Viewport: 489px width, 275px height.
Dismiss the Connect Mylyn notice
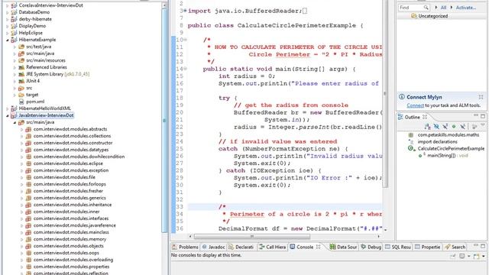481,97
